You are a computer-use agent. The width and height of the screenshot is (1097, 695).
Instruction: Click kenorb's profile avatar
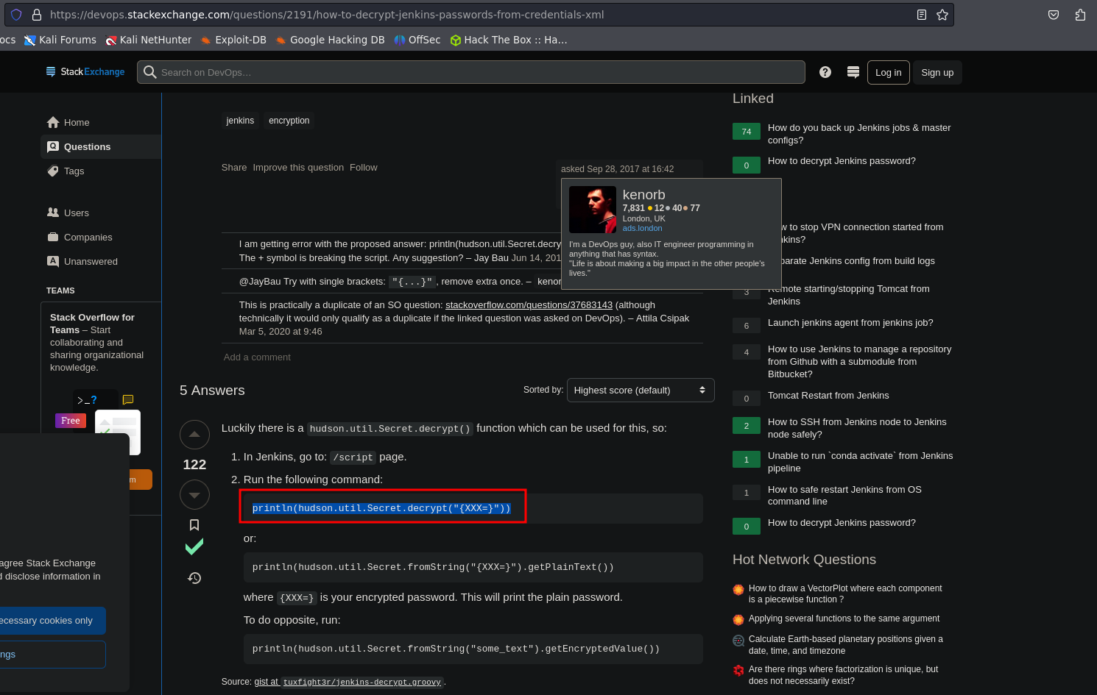593,210
